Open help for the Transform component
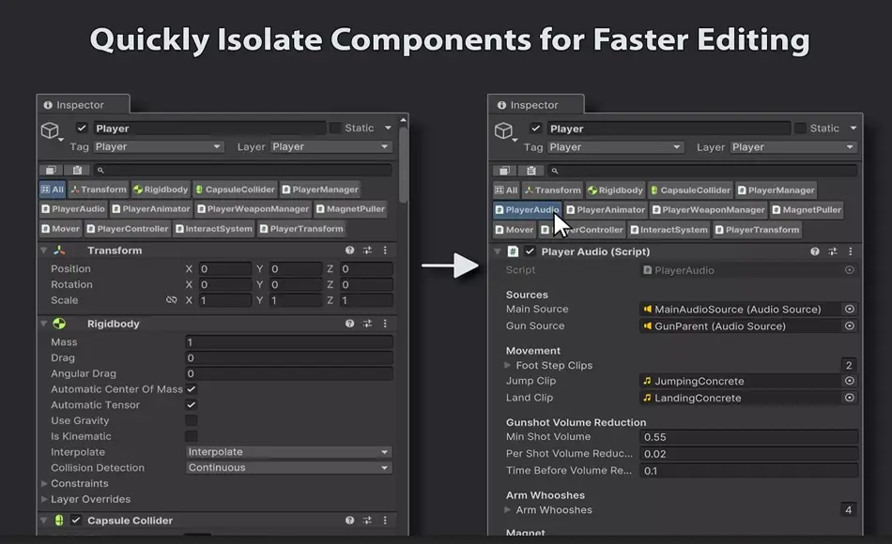 coord(349,250)
